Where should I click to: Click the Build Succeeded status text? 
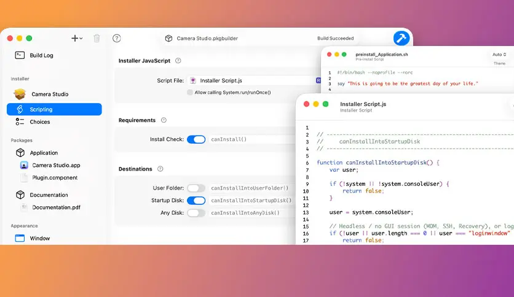335,38
